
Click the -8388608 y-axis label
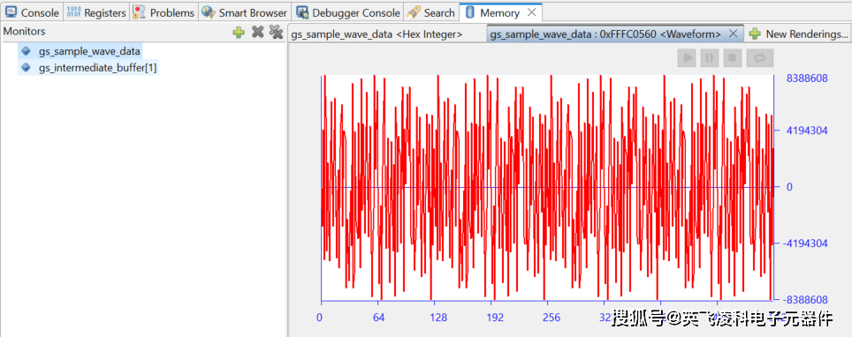805,300
